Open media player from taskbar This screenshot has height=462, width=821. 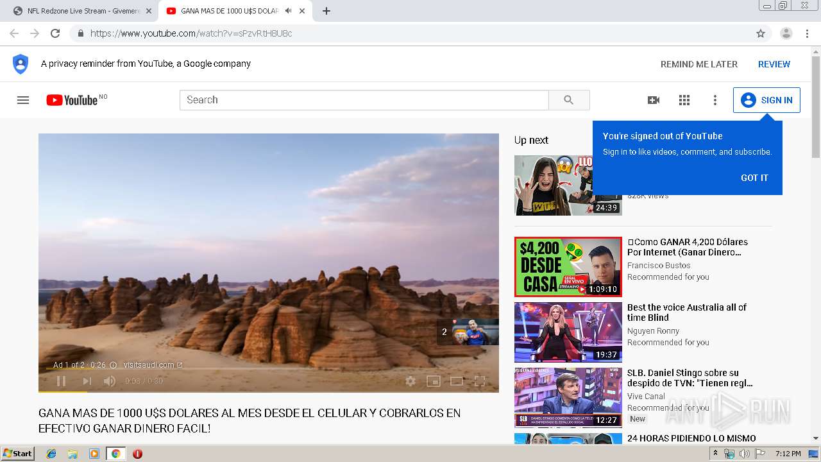pyautogui.click(x=94, y=454)
